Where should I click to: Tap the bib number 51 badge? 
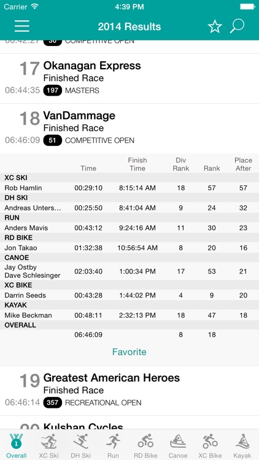[x=53, y=140]
